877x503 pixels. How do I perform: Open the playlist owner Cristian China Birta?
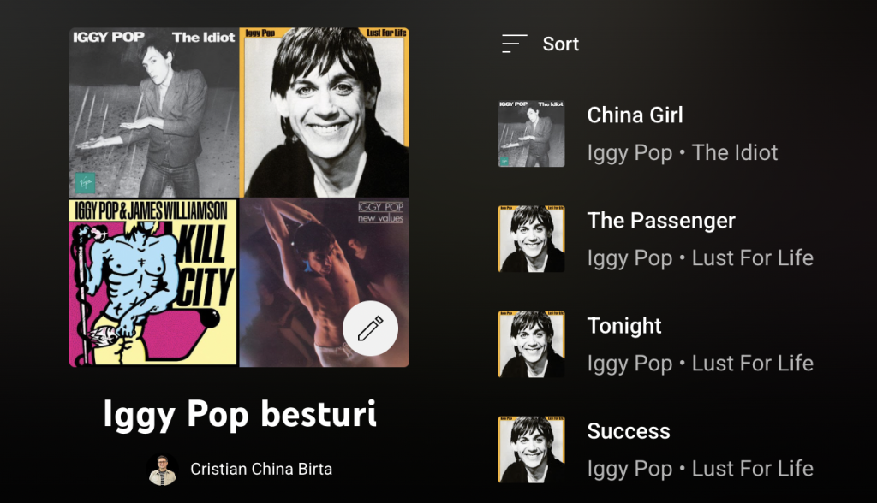tap(261, 469)
